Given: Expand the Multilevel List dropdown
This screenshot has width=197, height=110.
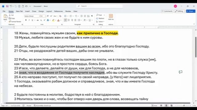Looking at the screenshot, I should pos(78,16).
